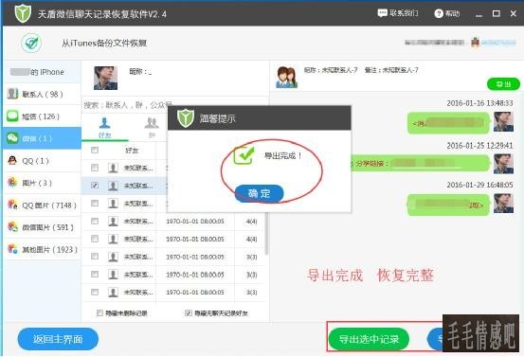This screenshot has height=357, width=524.
Task: Untick the checked 未知联系 row checkbox
Action: (x=95, y=185)
